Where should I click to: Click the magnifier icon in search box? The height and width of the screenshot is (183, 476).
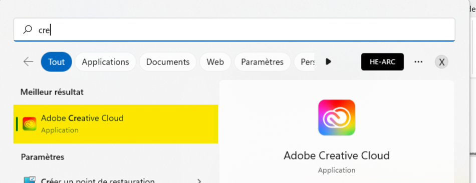coord(28,29)
